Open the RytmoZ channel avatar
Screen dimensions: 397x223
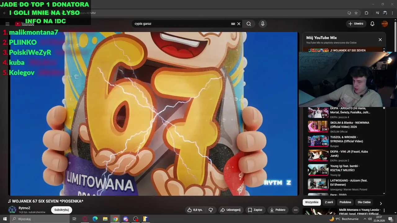[x=12, y=210]
